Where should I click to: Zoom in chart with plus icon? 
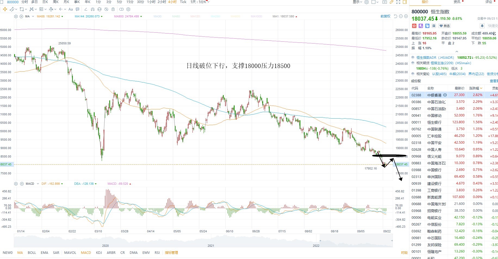pyautogui.click(x=406, y=16)
